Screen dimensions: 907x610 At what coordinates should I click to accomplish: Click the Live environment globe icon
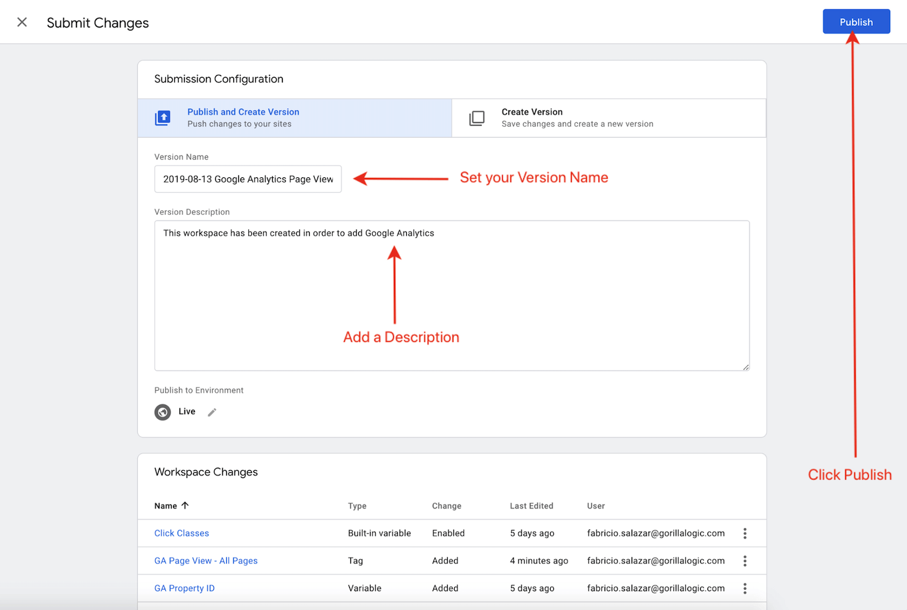(163, 412)
